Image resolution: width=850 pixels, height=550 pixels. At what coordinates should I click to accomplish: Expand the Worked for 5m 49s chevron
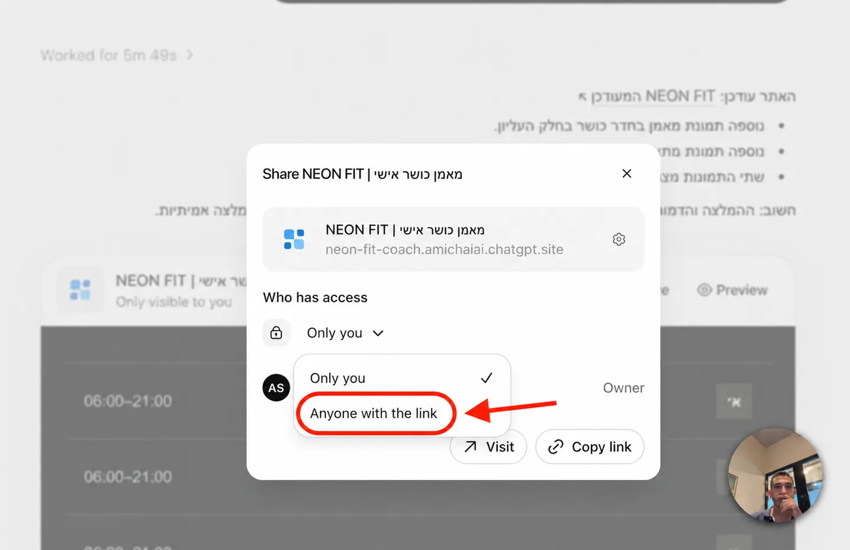189,55
